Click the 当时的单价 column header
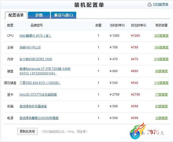This screenshot has width=173, height=142. click(x=117, y=25)
